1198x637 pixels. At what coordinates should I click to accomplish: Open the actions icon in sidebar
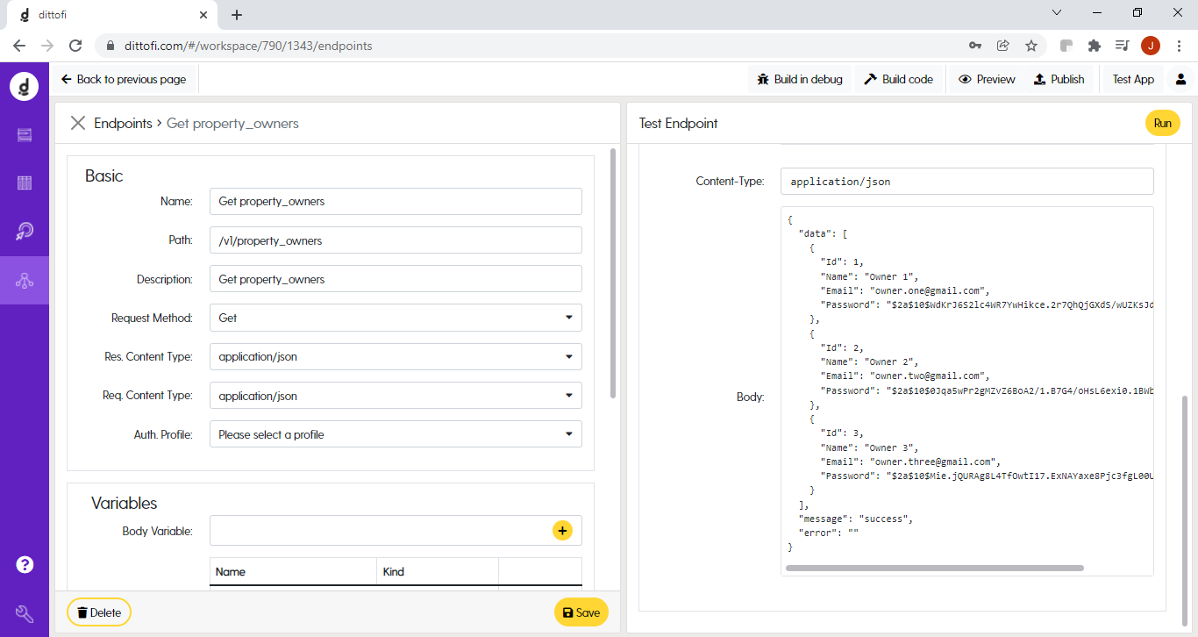pos(25,231)
